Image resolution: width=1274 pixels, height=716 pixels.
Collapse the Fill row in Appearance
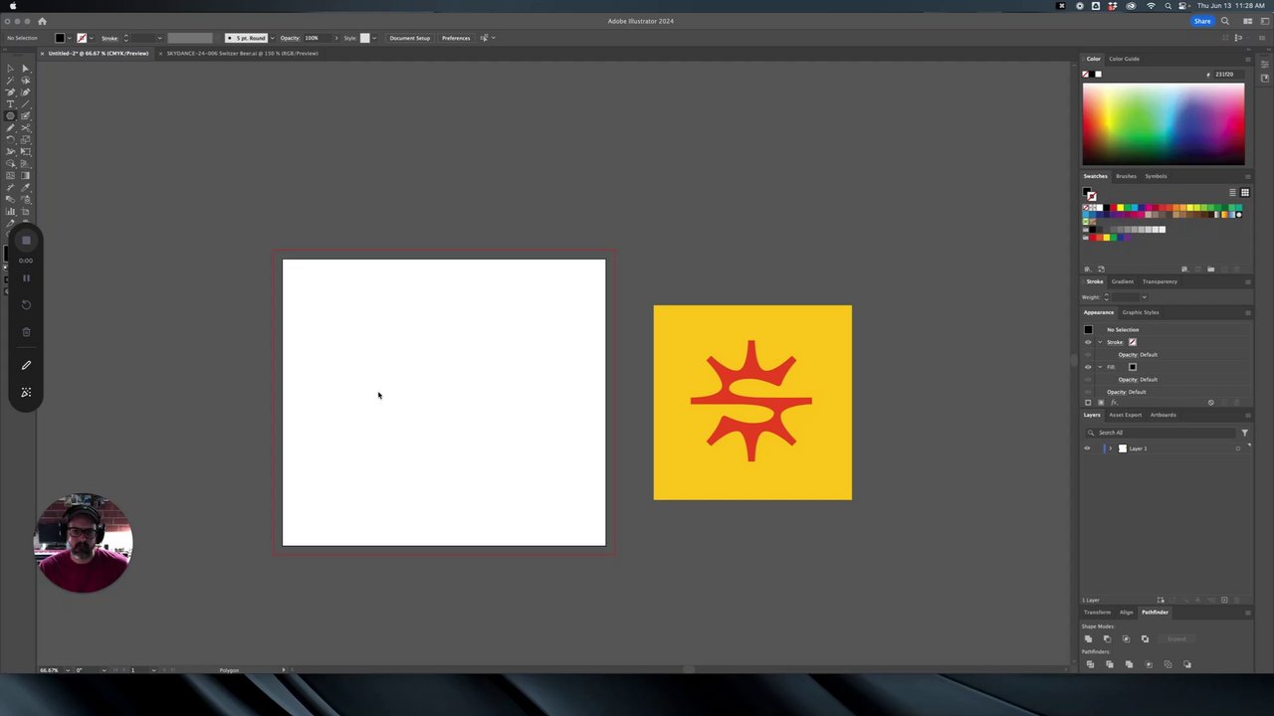1100,367
